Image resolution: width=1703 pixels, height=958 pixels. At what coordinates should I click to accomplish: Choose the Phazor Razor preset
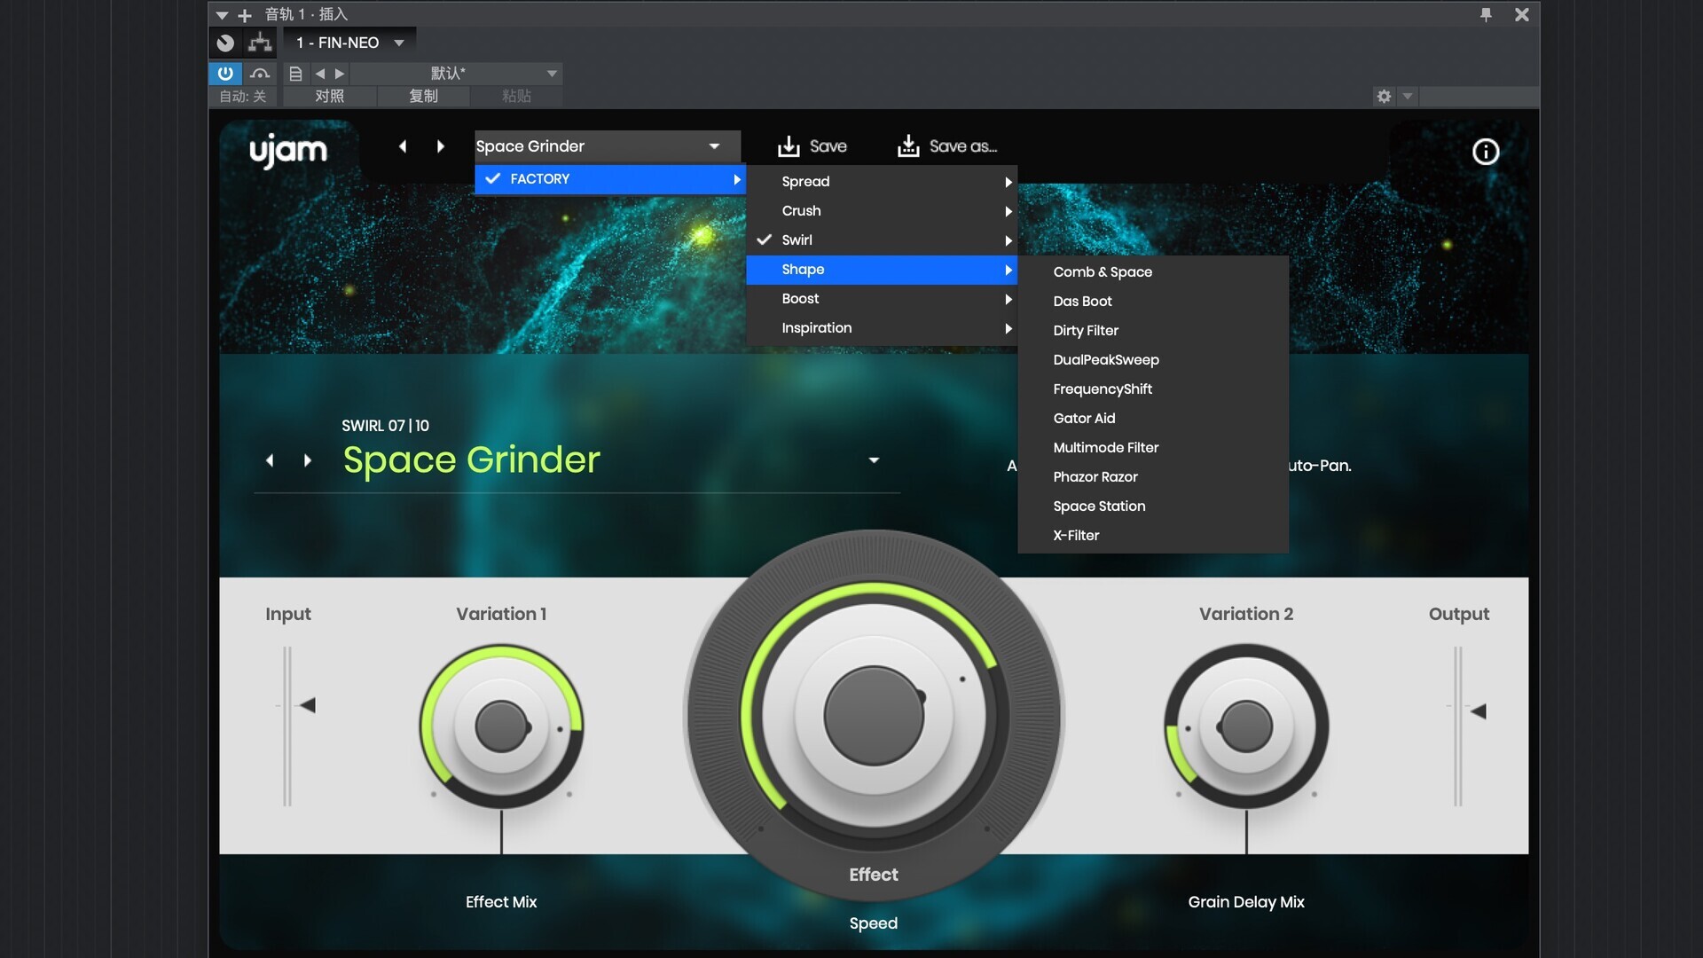click(1153, 477)
